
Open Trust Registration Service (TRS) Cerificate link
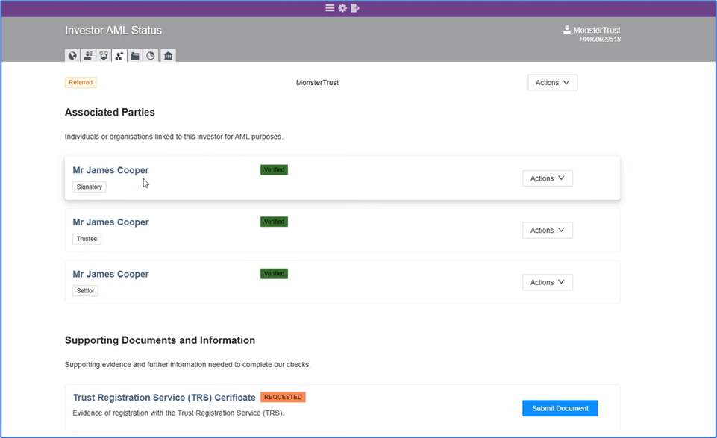coord(164,397)
